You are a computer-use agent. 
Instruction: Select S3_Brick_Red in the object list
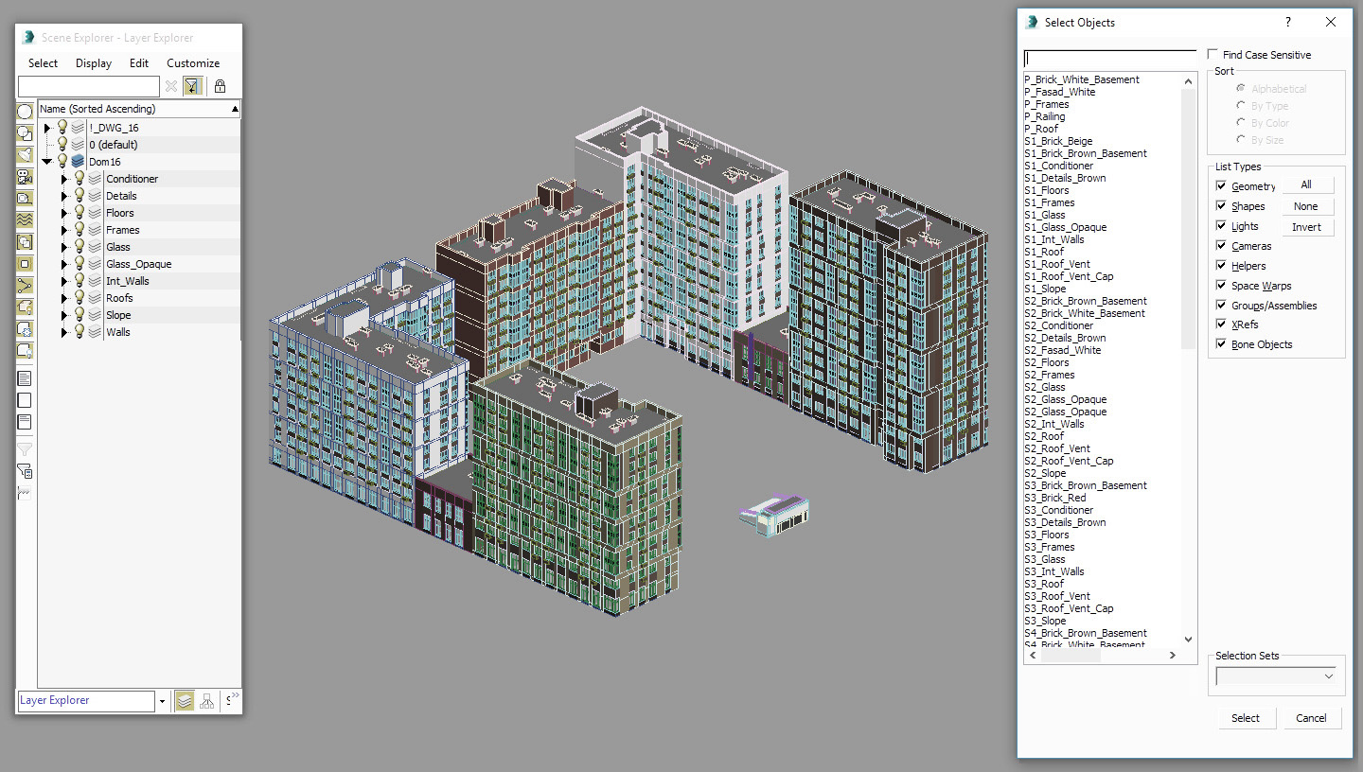pos(1055,498)
